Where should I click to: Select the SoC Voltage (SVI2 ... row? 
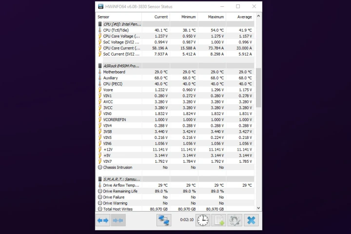(176, 42)
